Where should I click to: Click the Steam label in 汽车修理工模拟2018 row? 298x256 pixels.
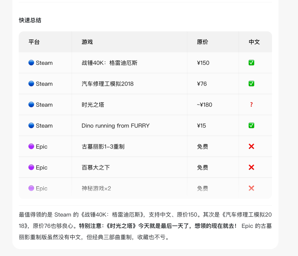pyautogui.click(x=44, y=84)
